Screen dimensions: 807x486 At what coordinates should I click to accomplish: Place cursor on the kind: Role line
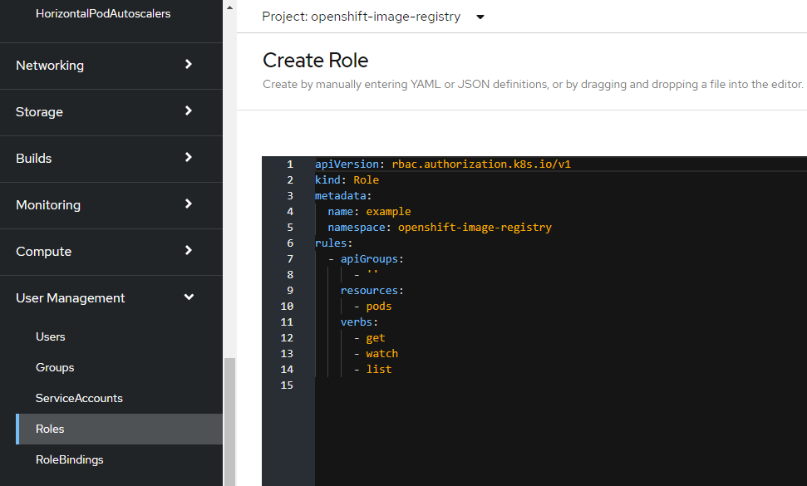347,180
